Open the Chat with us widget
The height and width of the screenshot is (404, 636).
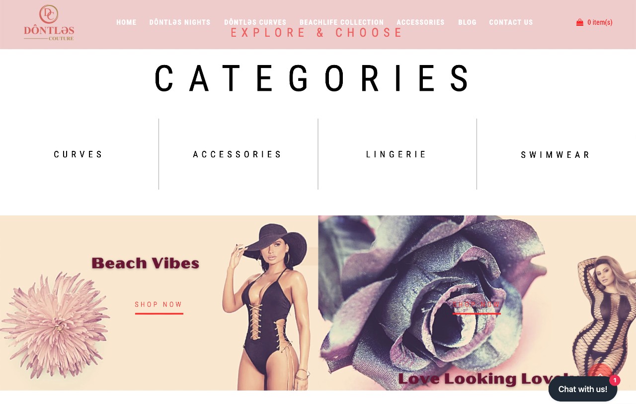pyautogui.click(x=583, y=389)
